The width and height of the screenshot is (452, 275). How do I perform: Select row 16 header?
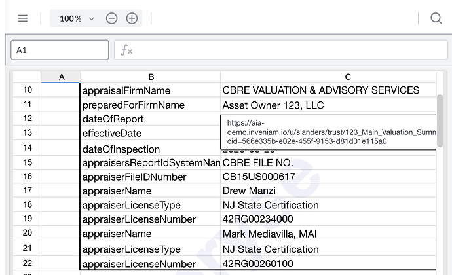27,177
